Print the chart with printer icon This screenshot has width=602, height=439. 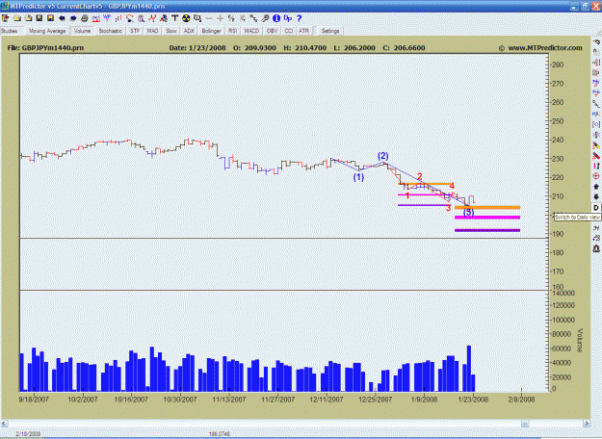tap(85, 18)
